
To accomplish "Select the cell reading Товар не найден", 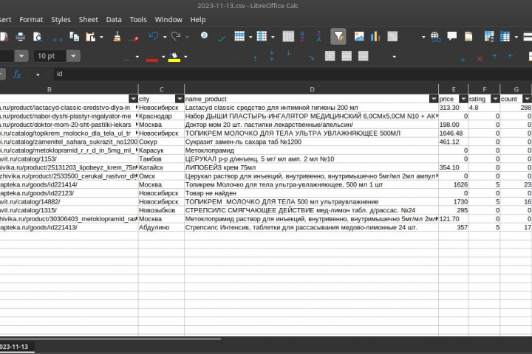I will (x=312, y=193).
